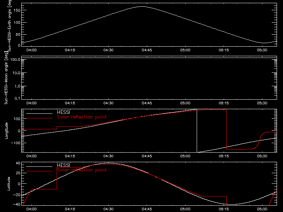Click the 10.0 tick on Moon angle axis

pyautogui.click(x=16, y=73)
